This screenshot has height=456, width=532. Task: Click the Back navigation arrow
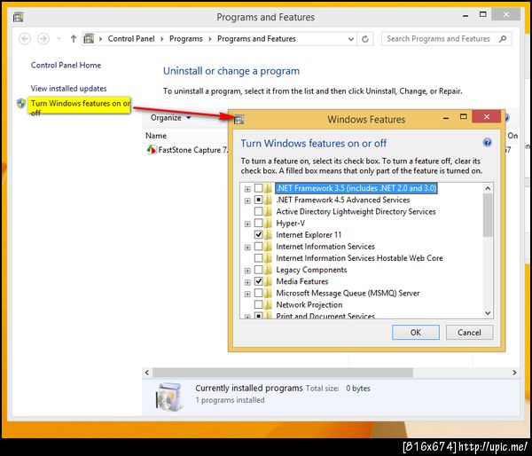pyautogui.click(x=25, y=39)
